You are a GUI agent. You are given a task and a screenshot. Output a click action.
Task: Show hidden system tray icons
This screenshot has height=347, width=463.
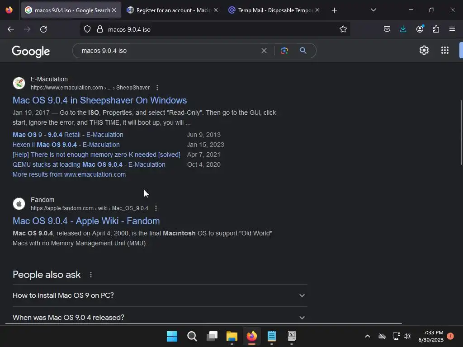(x=367, y=336)
